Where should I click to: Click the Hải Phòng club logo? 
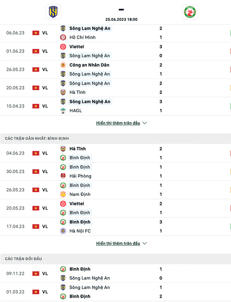point(63,176)
